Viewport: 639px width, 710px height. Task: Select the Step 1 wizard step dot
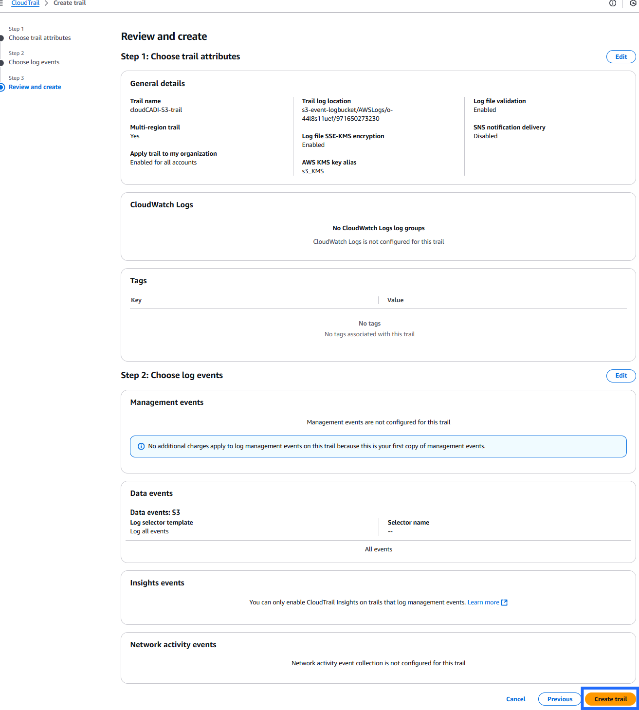pyautogui.click(x=2, y=38)
